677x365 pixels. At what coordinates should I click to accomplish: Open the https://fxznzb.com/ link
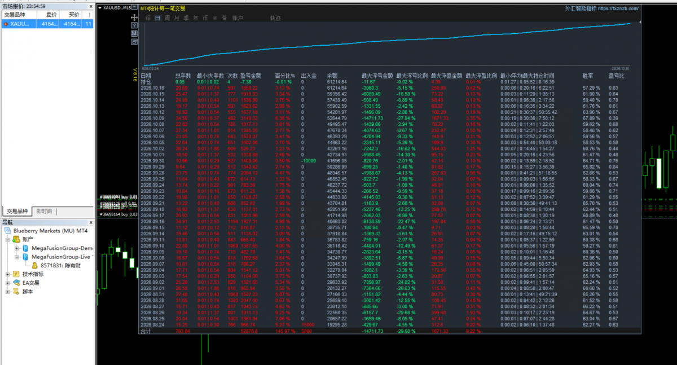coord(618,8)
